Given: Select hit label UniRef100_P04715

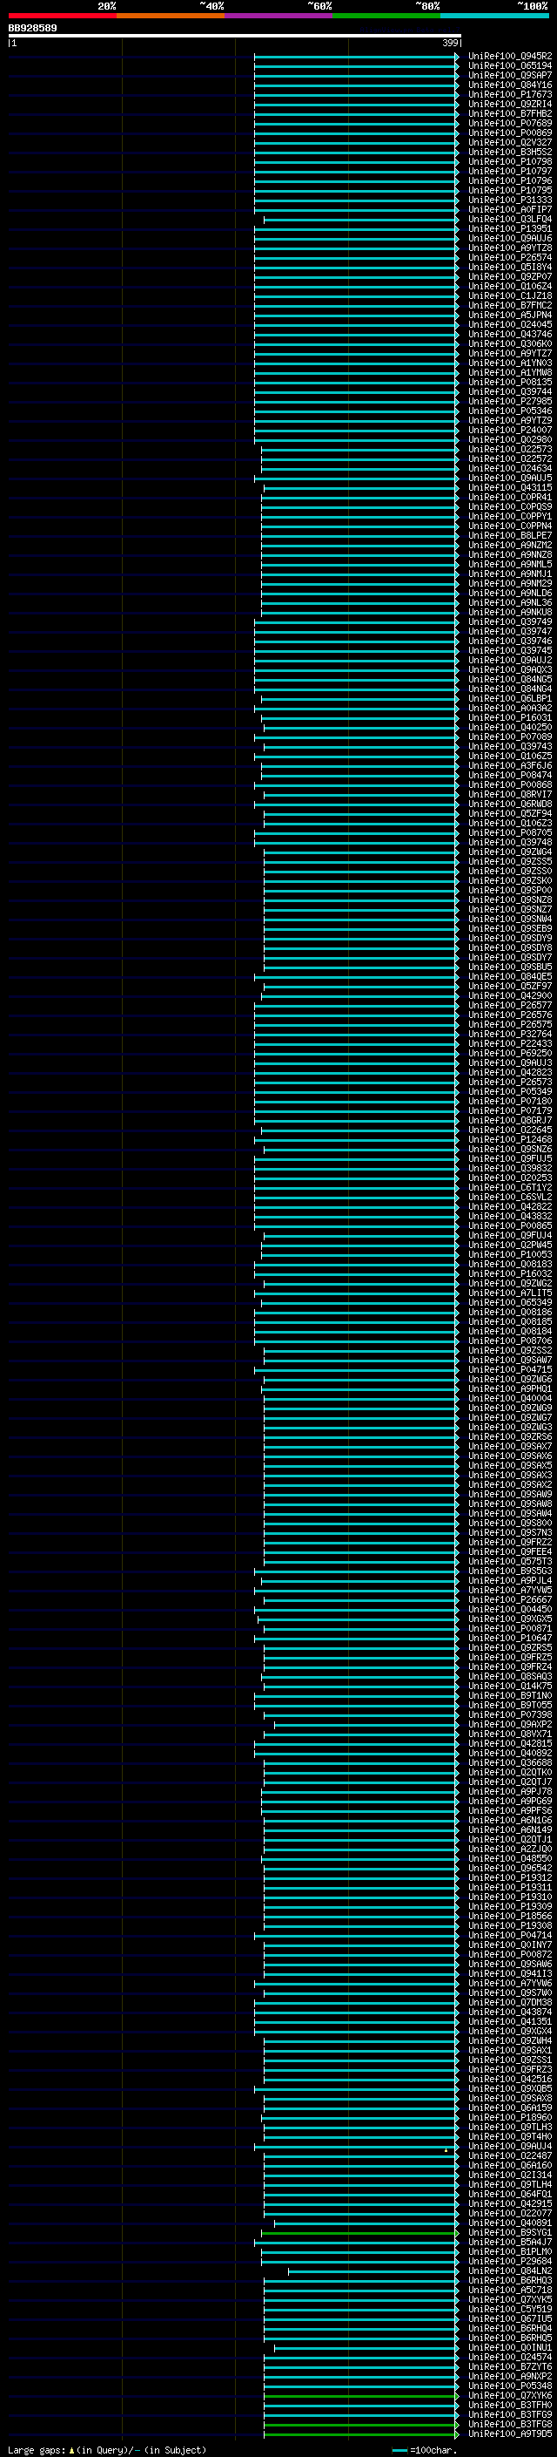Looking at the screenshot, I should (x=509, y=1369).
